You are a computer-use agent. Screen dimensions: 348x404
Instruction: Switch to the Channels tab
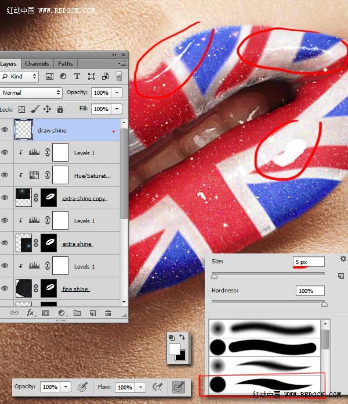(x=37, y=63)
